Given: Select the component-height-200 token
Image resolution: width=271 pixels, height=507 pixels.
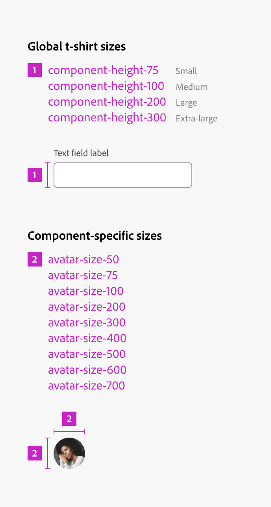Looking at the screenshot, I should 107,102.
